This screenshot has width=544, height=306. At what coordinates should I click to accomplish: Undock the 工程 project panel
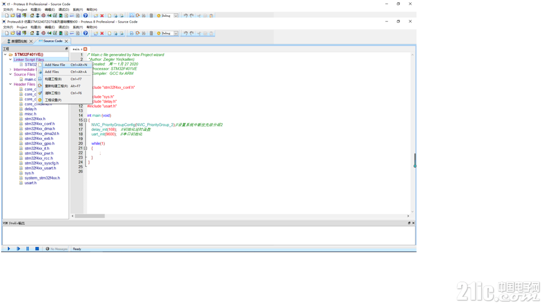pyautogui.click(x=67, y=49)
